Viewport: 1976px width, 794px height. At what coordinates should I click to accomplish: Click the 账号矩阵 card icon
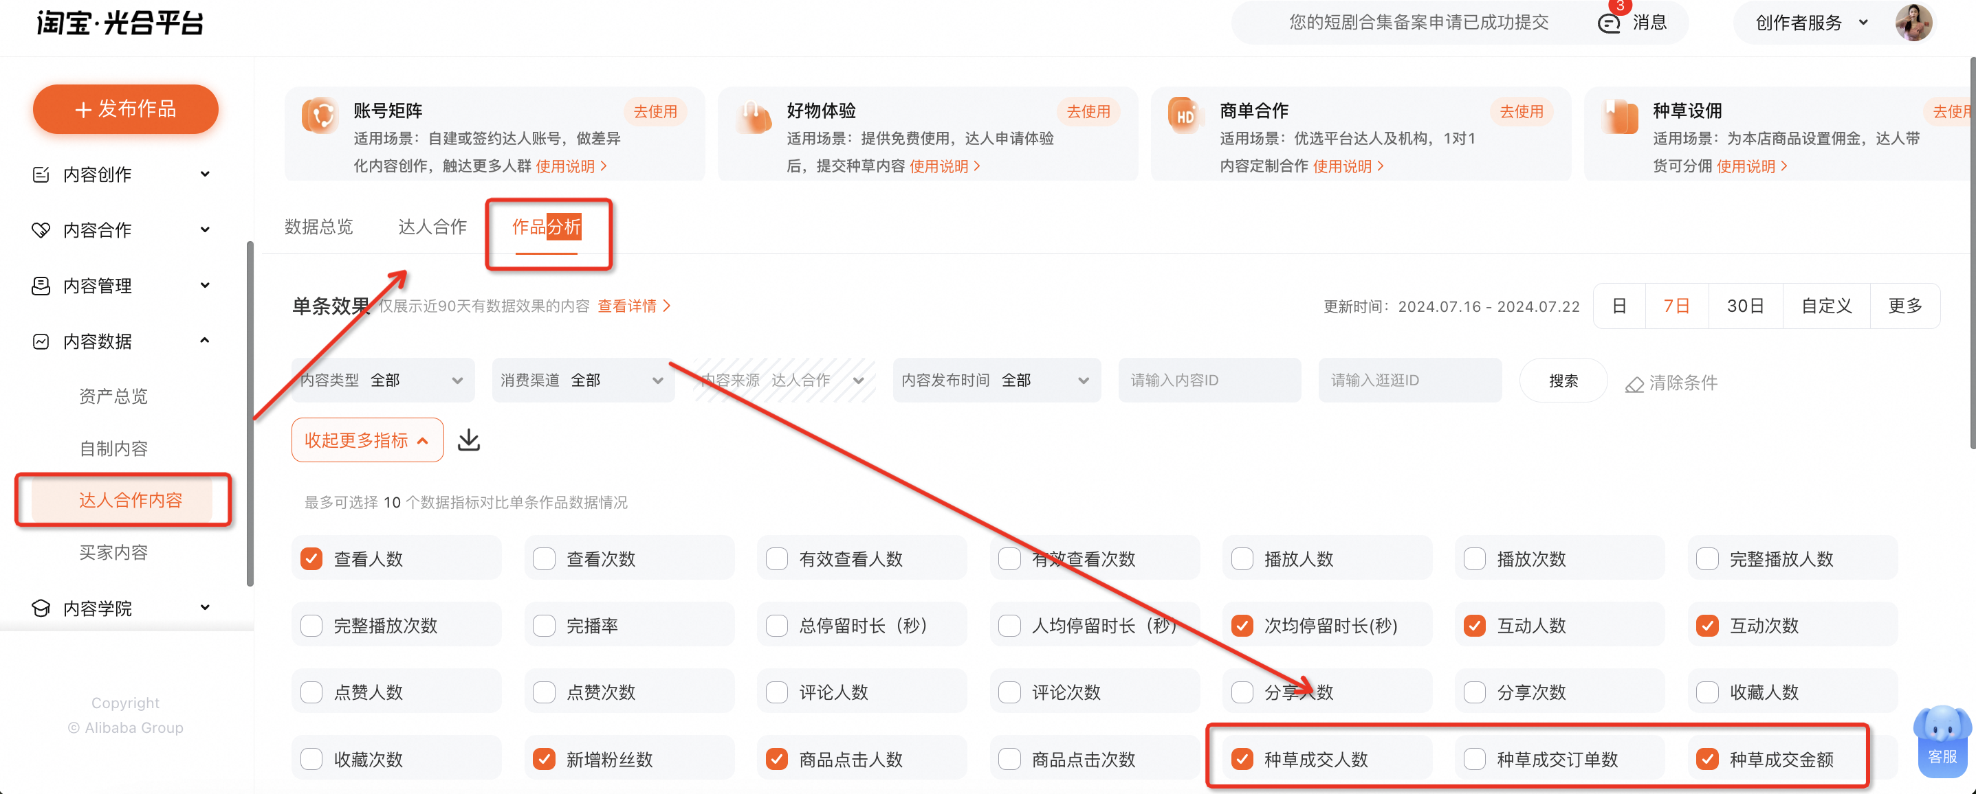(320, 115)
